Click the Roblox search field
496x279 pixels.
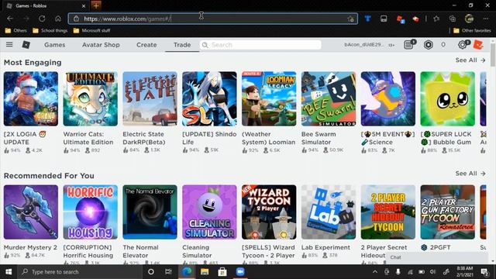[x=260, y=45]
